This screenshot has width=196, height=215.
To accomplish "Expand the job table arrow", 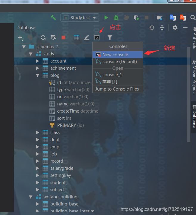I will pos(38,154).
